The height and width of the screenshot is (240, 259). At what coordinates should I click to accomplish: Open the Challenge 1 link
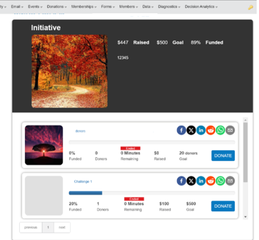coord(83,182)
